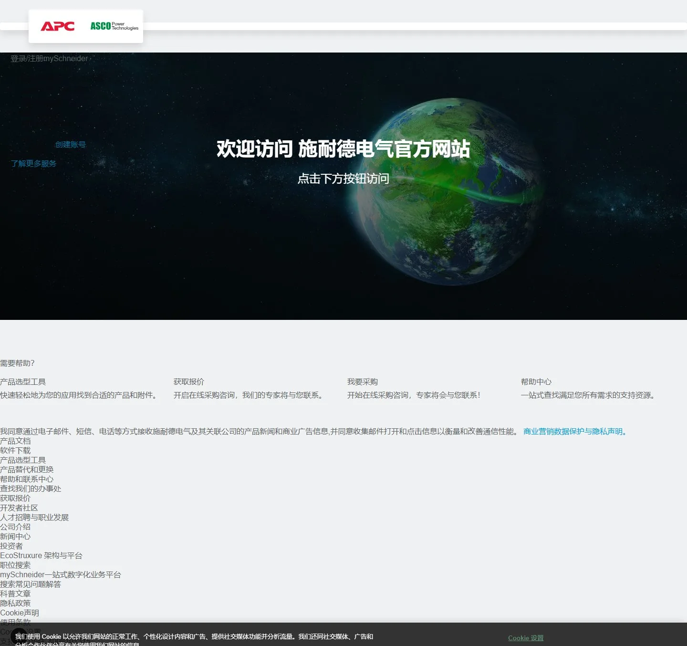Image resolution: width=687 pixels, height=646 pixels.
Task: Open Cookie声明 footer link
Action: (x=20, y=613)
